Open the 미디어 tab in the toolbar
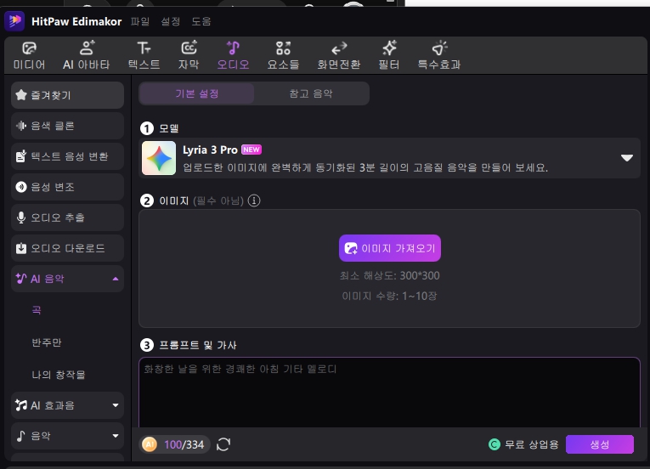 [29, 55]
